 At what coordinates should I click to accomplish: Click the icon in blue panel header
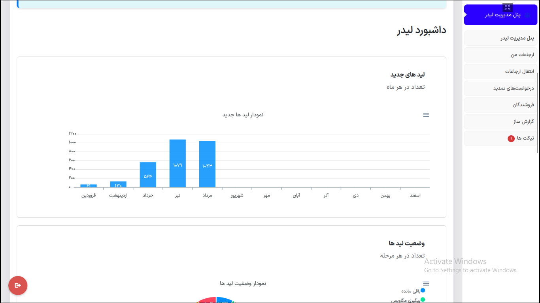(527, 15)
